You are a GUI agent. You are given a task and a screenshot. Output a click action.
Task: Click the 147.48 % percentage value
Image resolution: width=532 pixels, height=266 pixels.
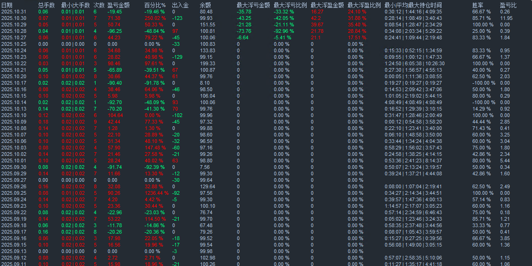[155, 148]
